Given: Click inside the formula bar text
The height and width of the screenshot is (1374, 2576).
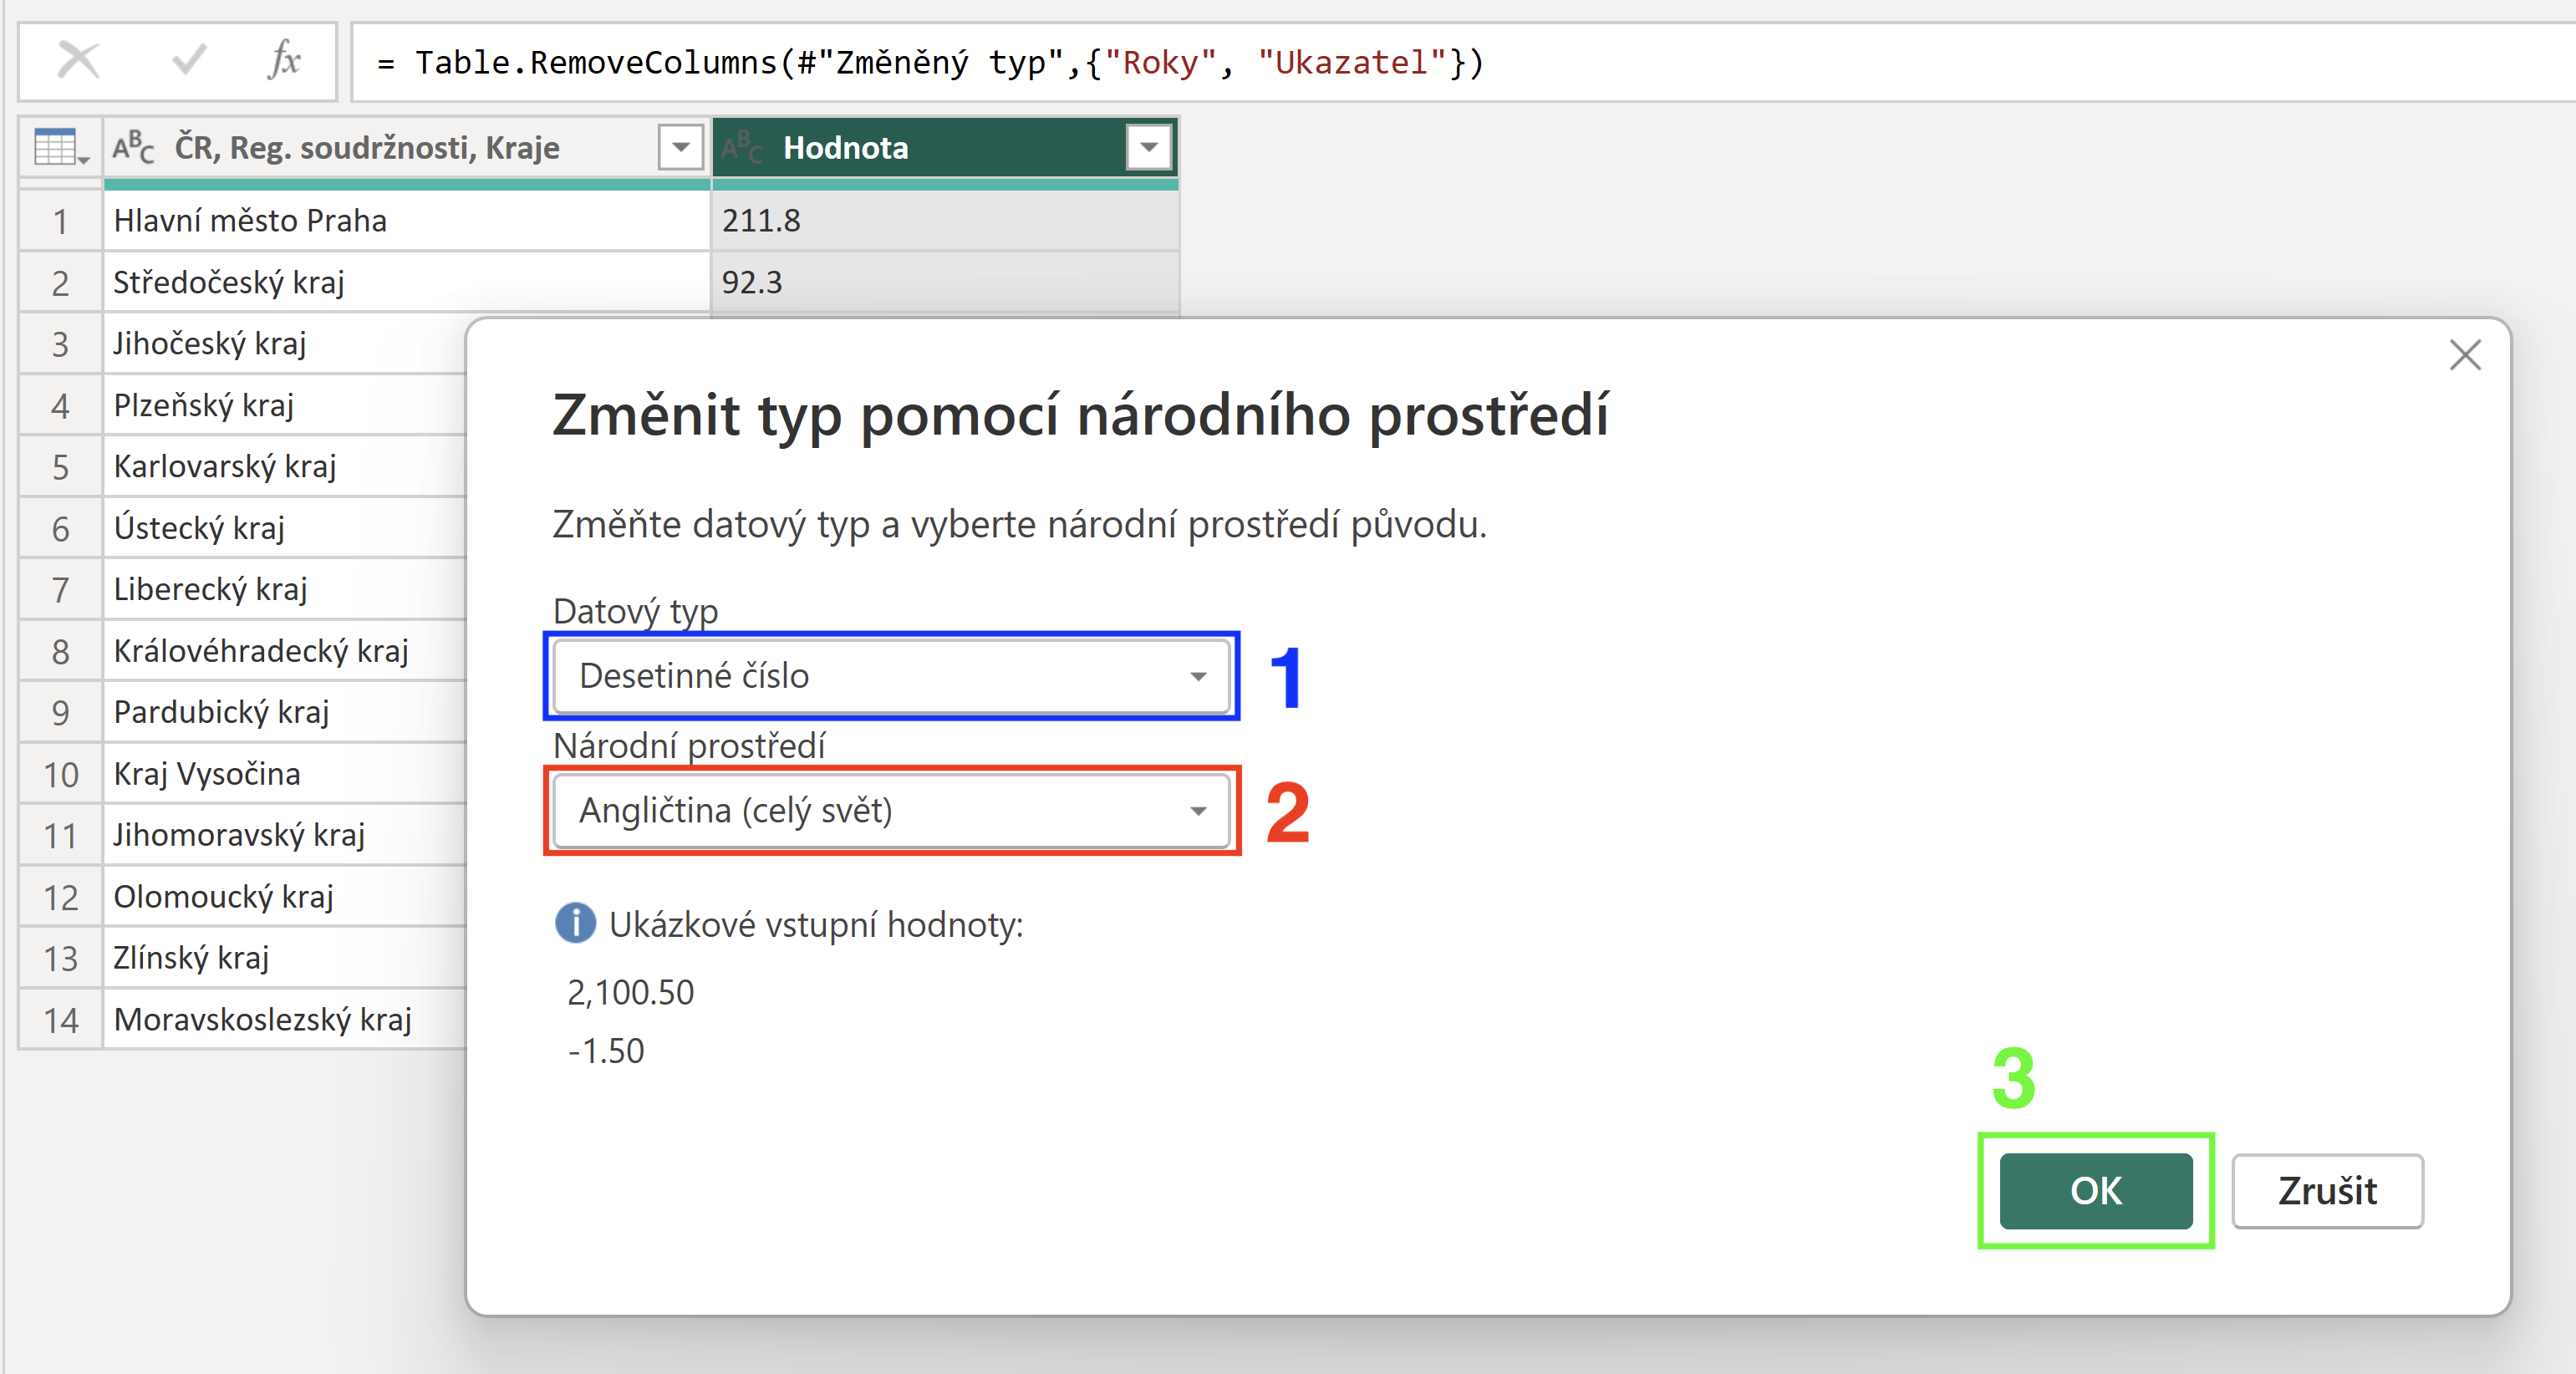Looking at the screenshot, I should [930, 63].
